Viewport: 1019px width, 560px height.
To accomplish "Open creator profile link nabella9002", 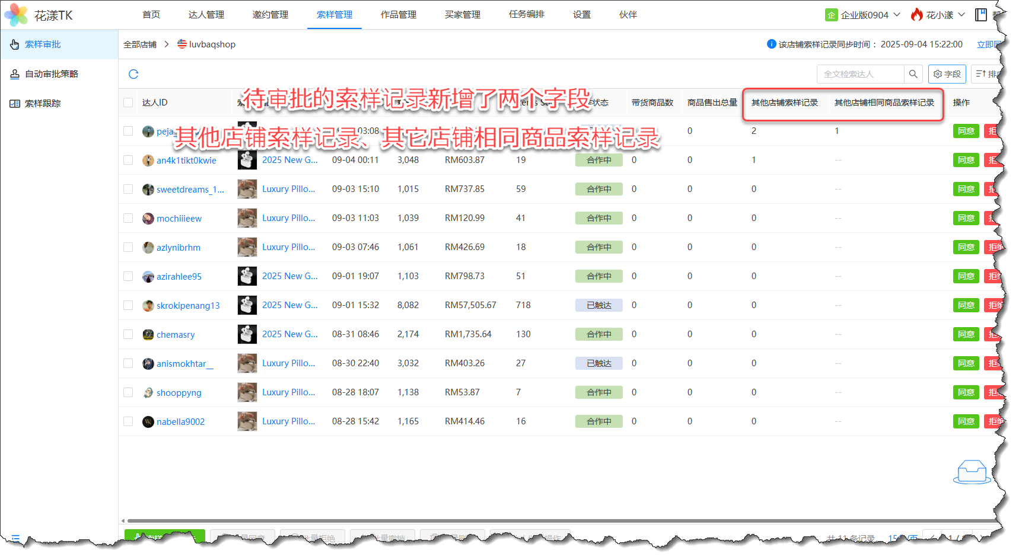I will coord(180,422).
